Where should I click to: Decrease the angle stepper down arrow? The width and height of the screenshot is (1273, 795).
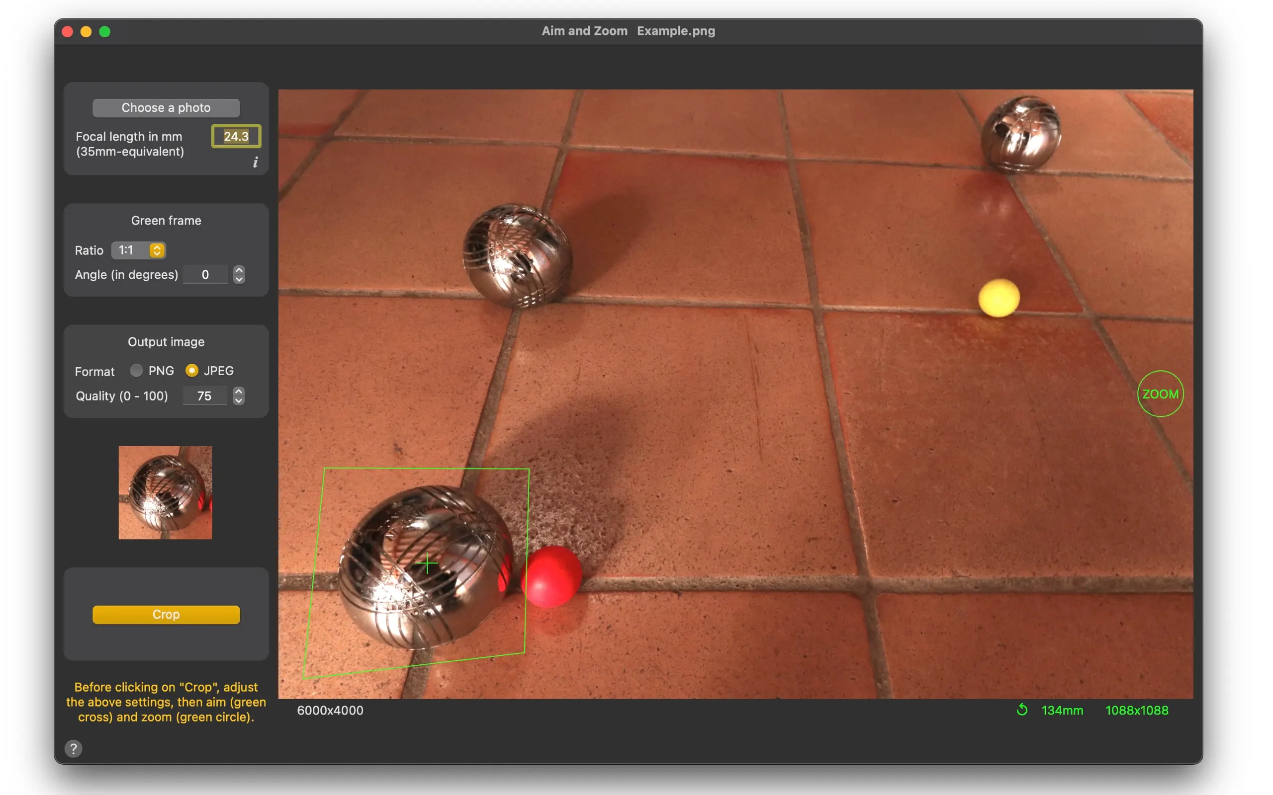[239, 279]
